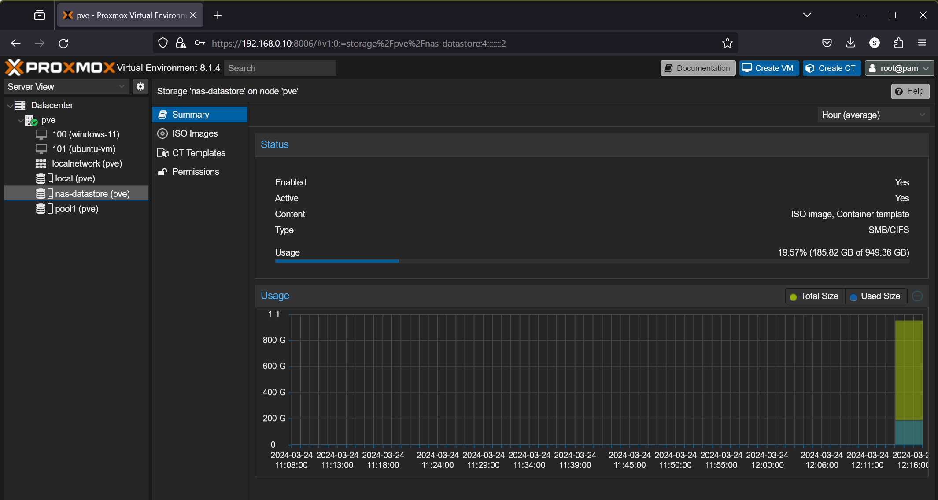Click the Datacenter server icon
Screen dimensions: 938x500
(20, 105)
